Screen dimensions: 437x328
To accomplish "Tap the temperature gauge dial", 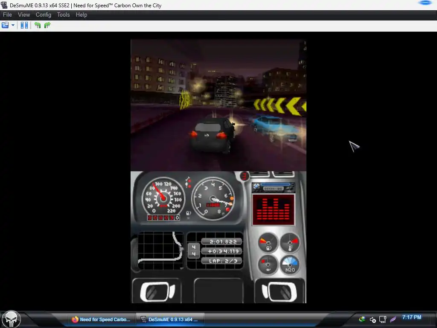I will [290, 243].
